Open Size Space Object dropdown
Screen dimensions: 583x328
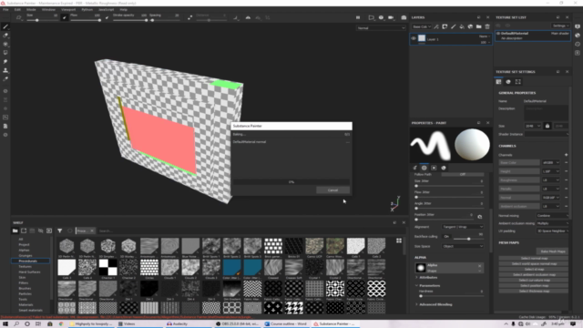coord(463,246)
